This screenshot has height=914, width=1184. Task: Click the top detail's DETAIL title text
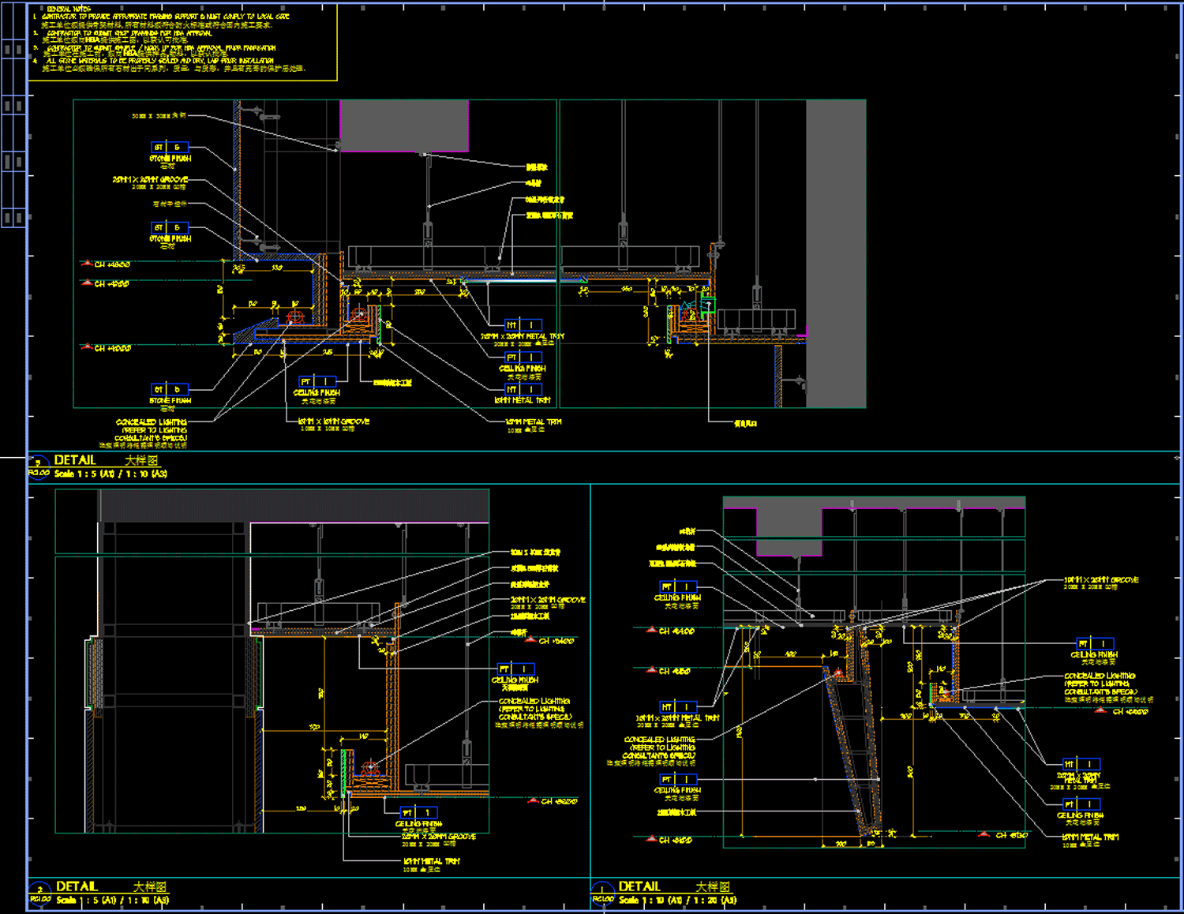tap(75, 460)
